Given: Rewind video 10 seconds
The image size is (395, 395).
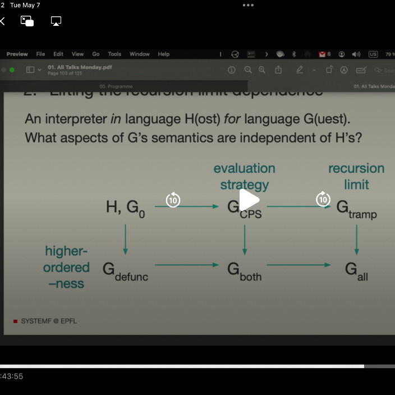Looking at the screenshot, I should coord(173,200).
